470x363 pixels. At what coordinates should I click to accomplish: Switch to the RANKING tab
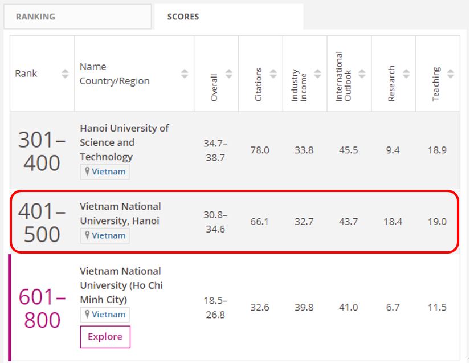[35, 17]
